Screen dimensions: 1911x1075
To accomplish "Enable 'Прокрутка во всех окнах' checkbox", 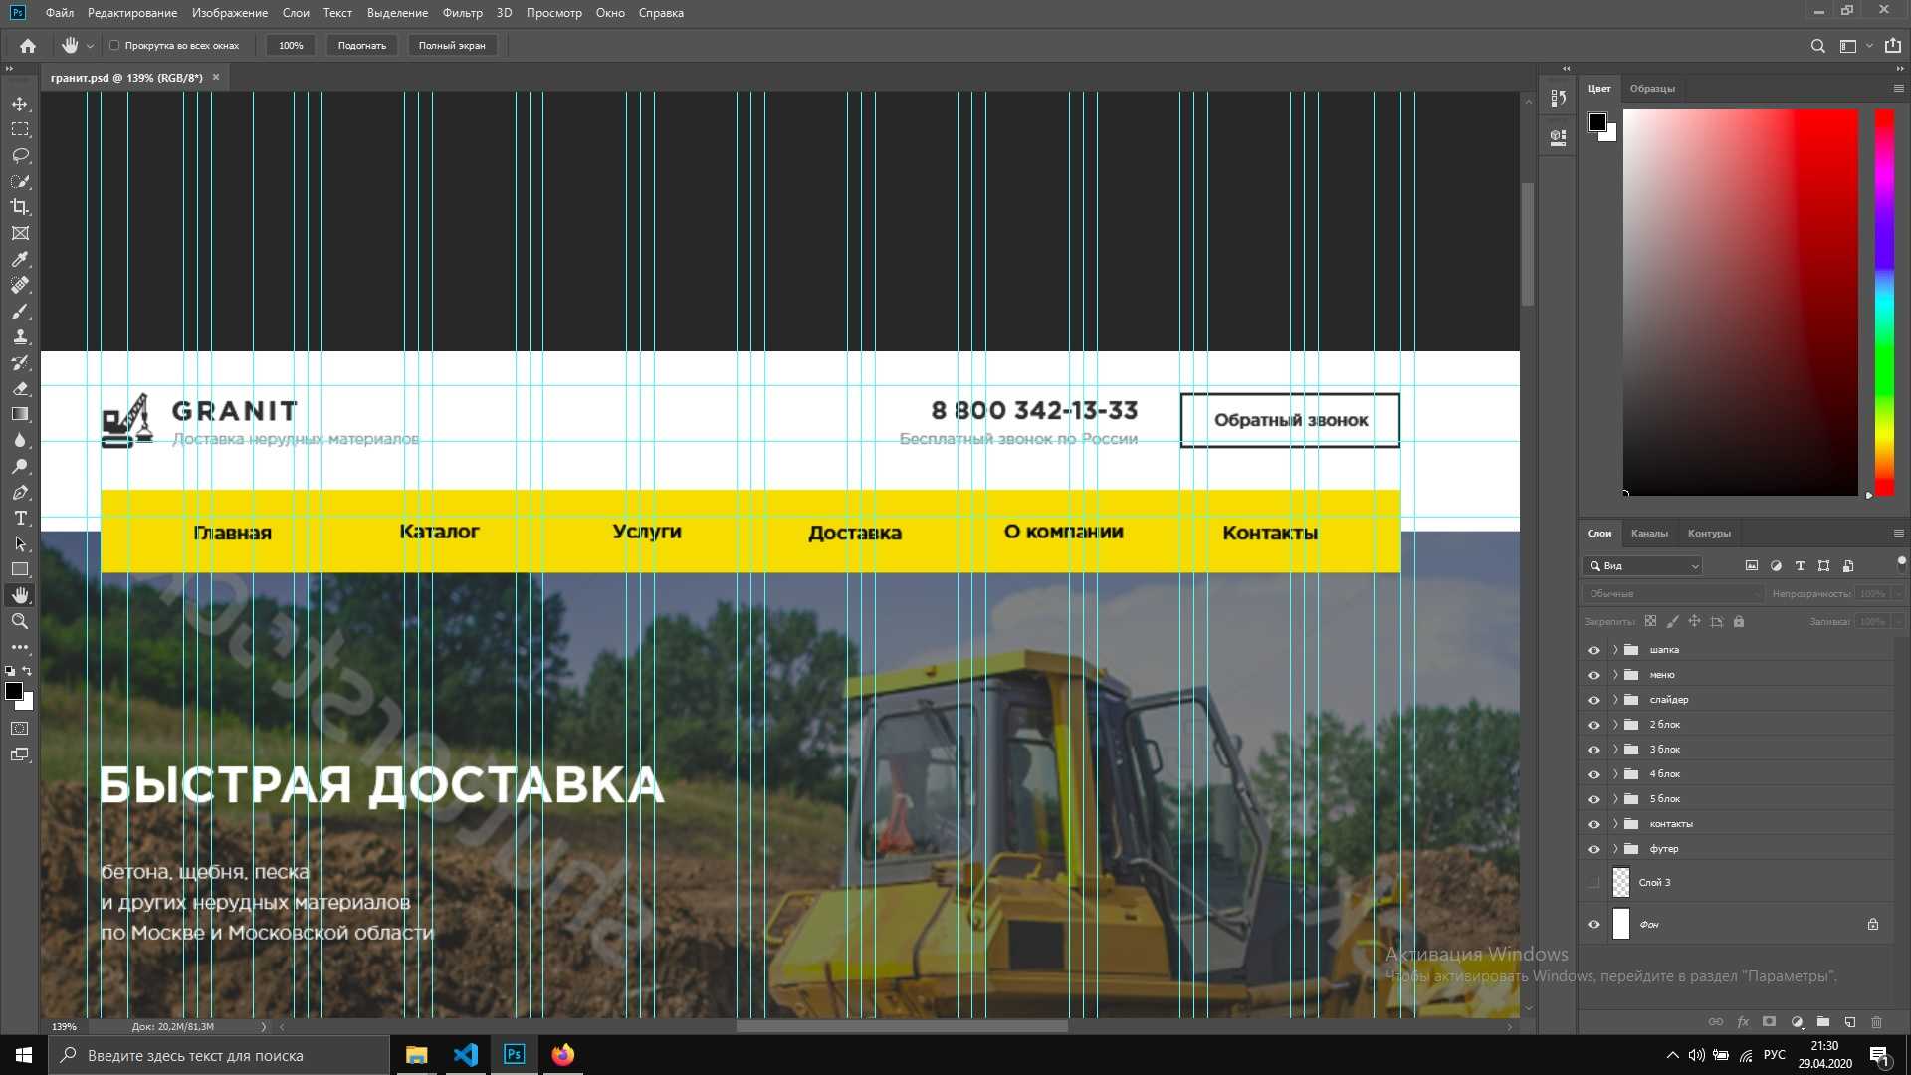I will 114,46.
